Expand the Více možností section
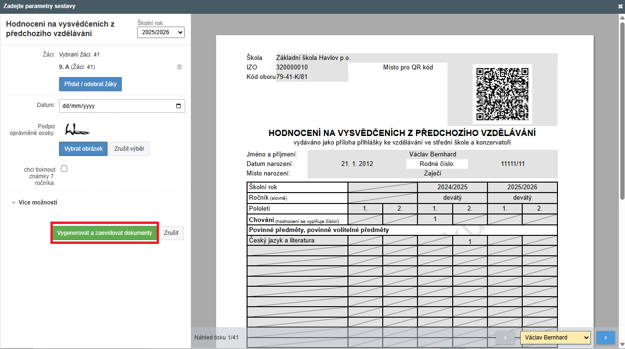This screenshot has width=625, height=349. (x=34, y=203)
